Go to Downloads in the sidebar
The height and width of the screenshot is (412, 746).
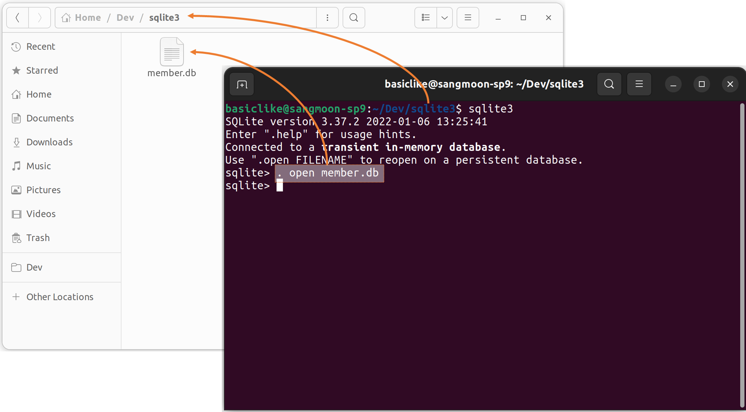[49, 142]
